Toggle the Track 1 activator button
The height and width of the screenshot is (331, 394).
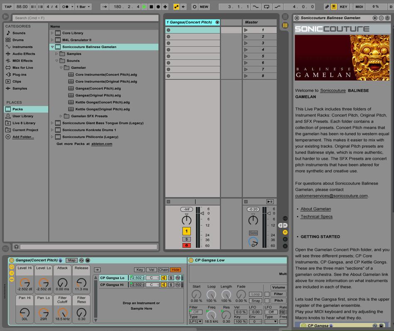click(187, 231)
